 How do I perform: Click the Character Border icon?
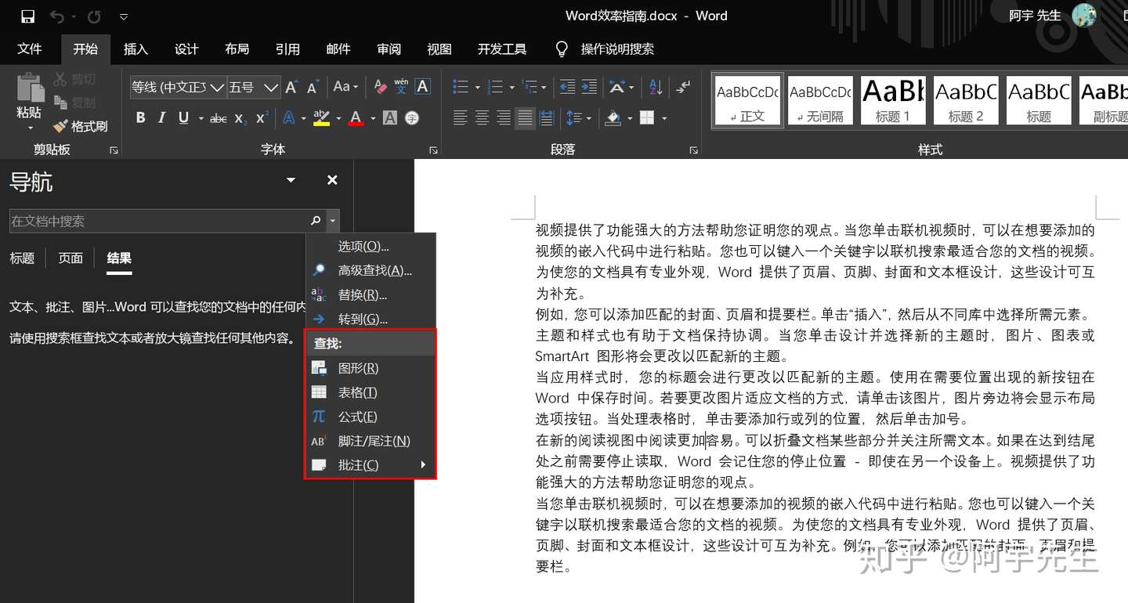[x=422, y=87]
